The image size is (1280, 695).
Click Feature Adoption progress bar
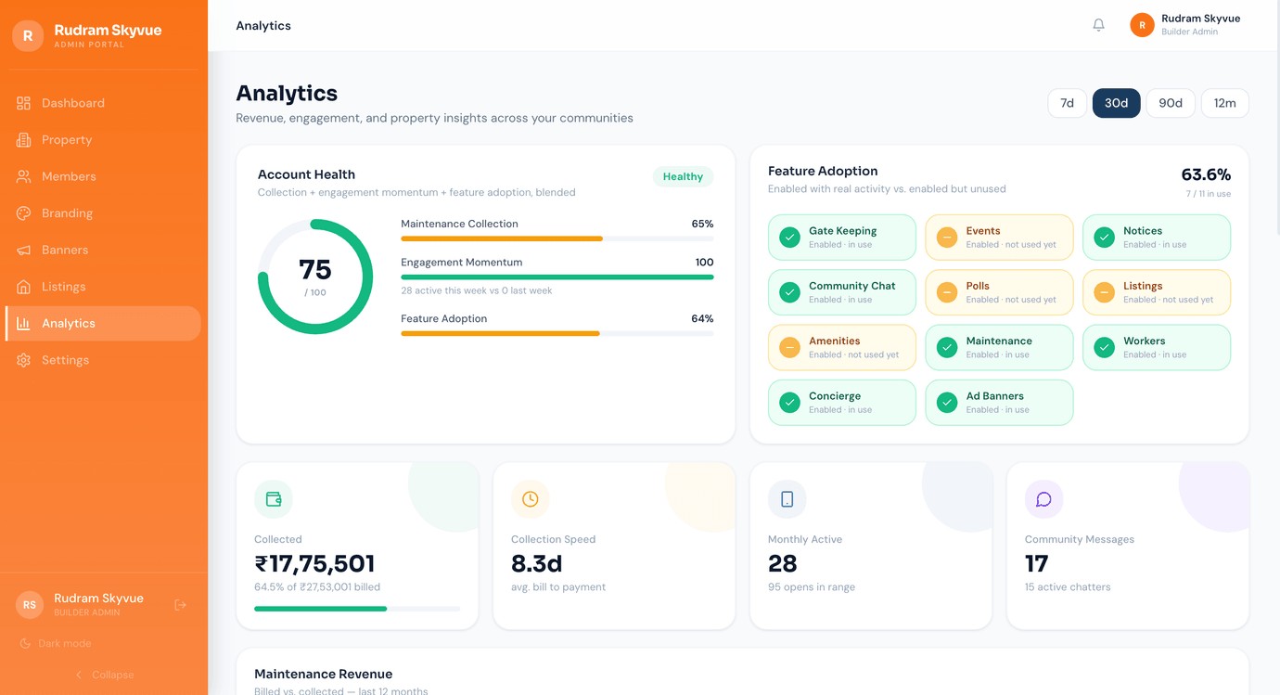click(557, 333)
